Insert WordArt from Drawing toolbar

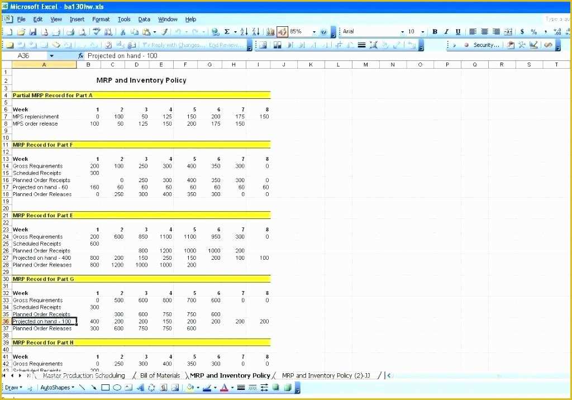(x=140, y=388)
